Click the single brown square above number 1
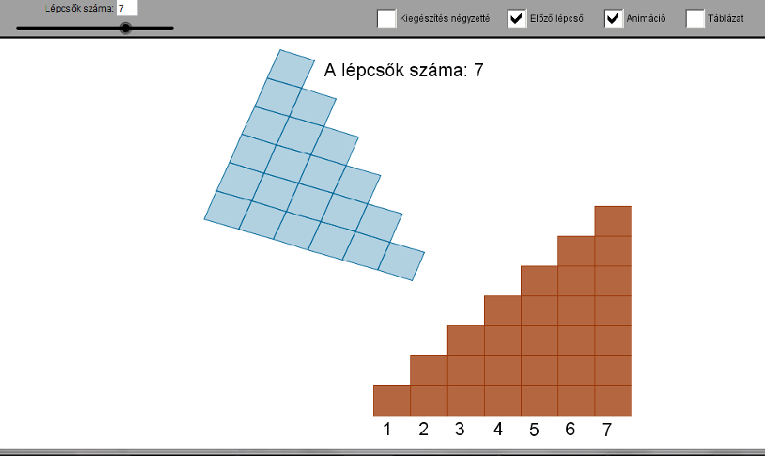Image resolution: width=765 pixels, height=456 pixels. pos(392,400)
